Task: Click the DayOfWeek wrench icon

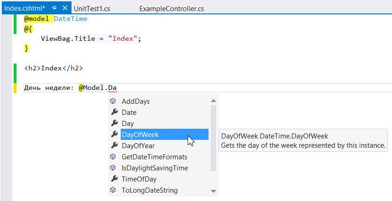Action: tap(114, 134)
